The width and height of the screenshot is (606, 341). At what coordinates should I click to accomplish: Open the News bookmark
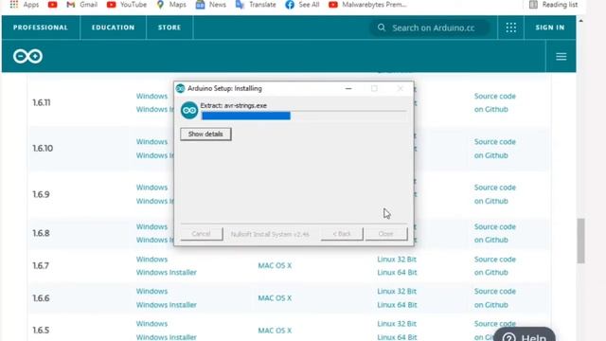211,5
